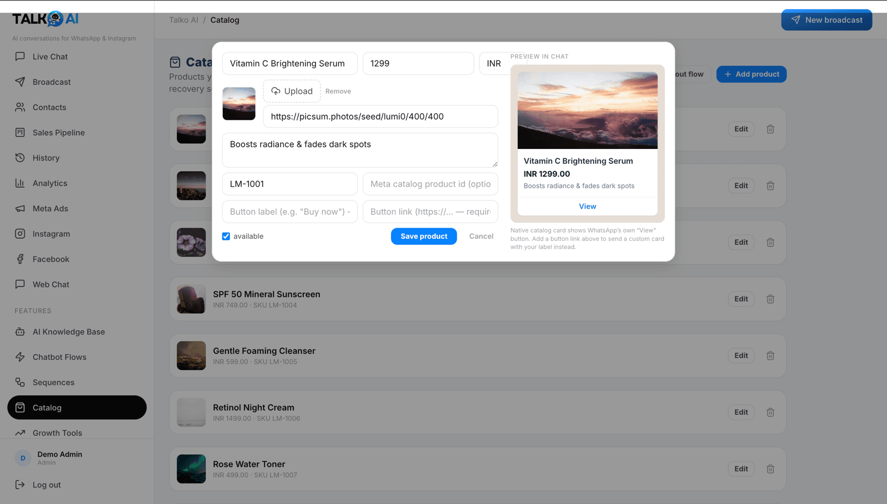Click Edit for Gentle Foaming Cleanser
Viewport: 887px width, 504px height.
coord(741,356)
